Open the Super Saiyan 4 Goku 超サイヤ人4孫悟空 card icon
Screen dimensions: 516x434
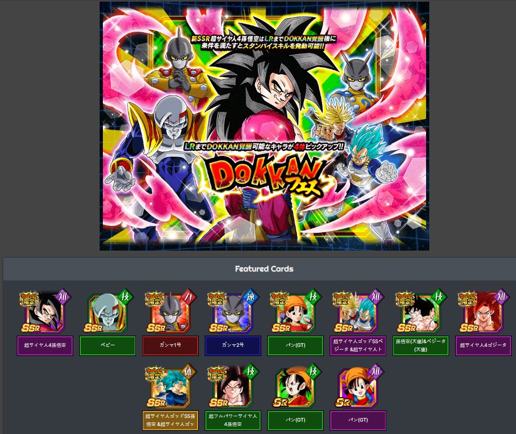tap(44, 312)
